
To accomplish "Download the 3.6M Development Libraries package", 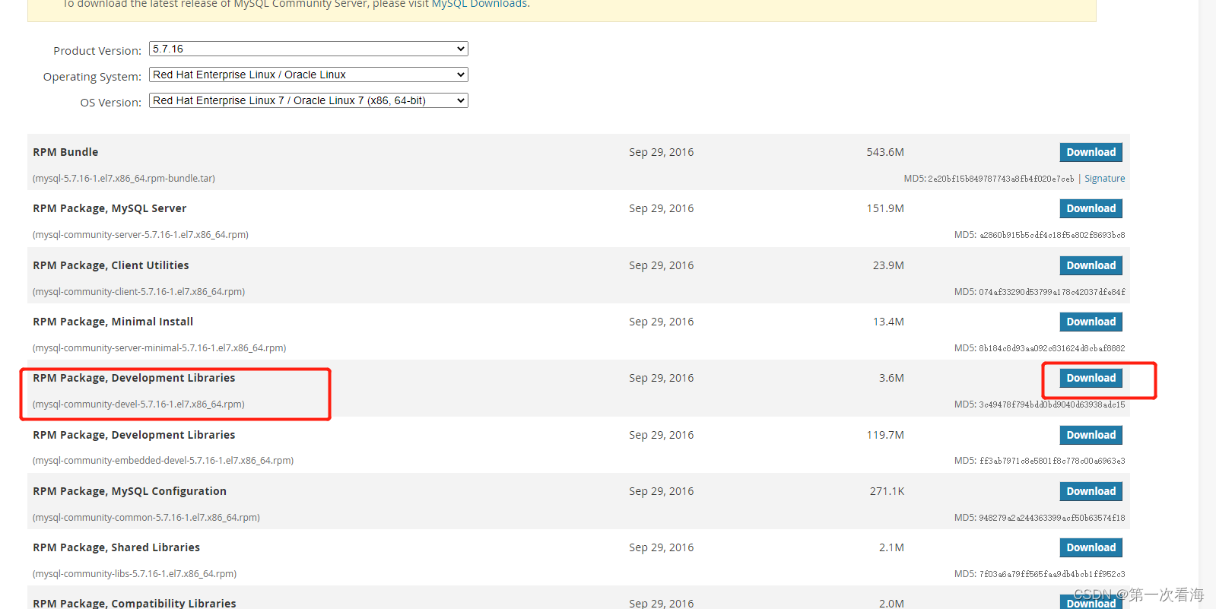I will (1091, 378).
